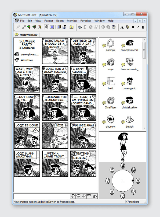Switch to plain text view icon
160x217 pixels.
point(52,27)
